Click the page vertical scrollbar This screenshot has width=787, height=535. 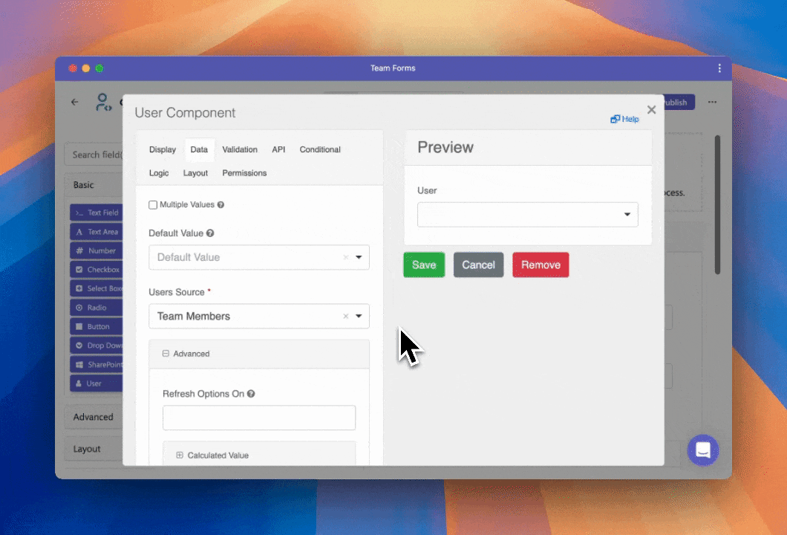click(718, 204)
